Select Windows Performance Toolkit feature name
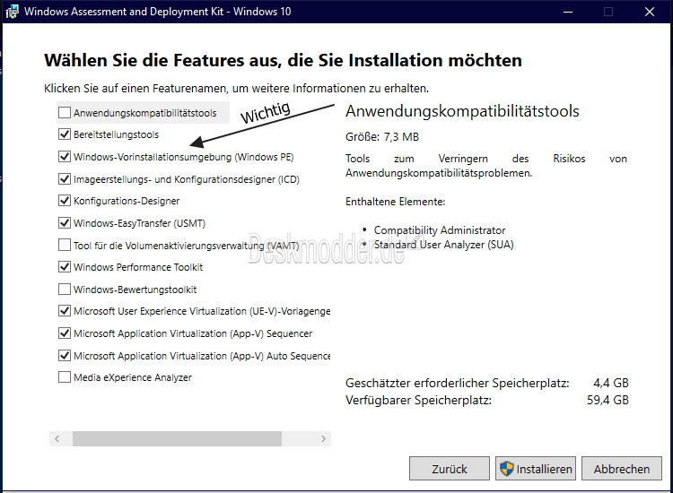Image resolution: width=673 pixels, height=493 pixels. pos(138,267)
